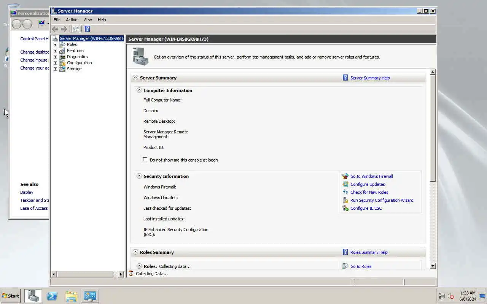Click the Server Summary Help link
This screenshot has height=304, width=487.
click(x=370, y=78)
